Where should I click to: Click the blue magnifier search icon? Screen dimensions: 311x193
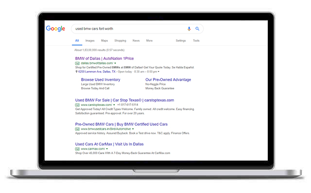[x=197, y=29]
